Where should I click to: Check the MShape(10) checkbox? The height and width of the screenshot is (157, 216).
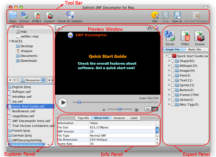173,66
